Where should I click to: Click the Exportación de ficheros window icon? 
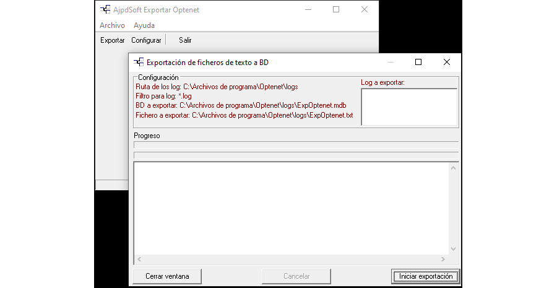(x=139, y=62)
